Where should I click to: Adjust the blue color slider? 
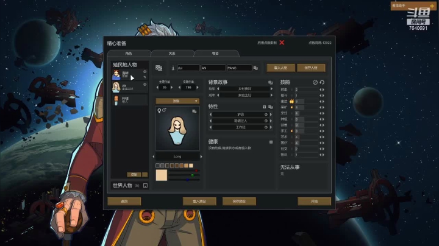(184, 180)
